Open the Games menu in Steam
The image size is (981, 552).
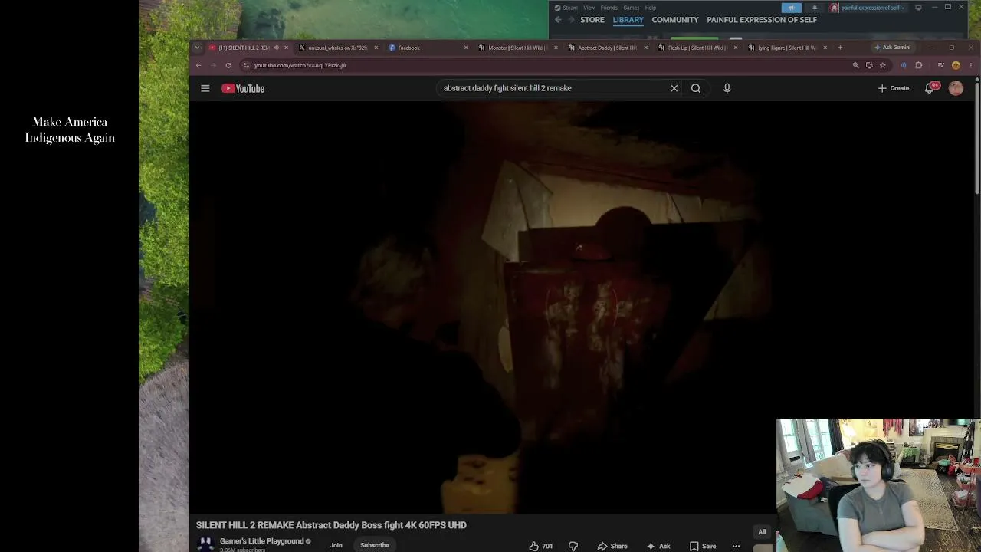[x=632, y=8]
